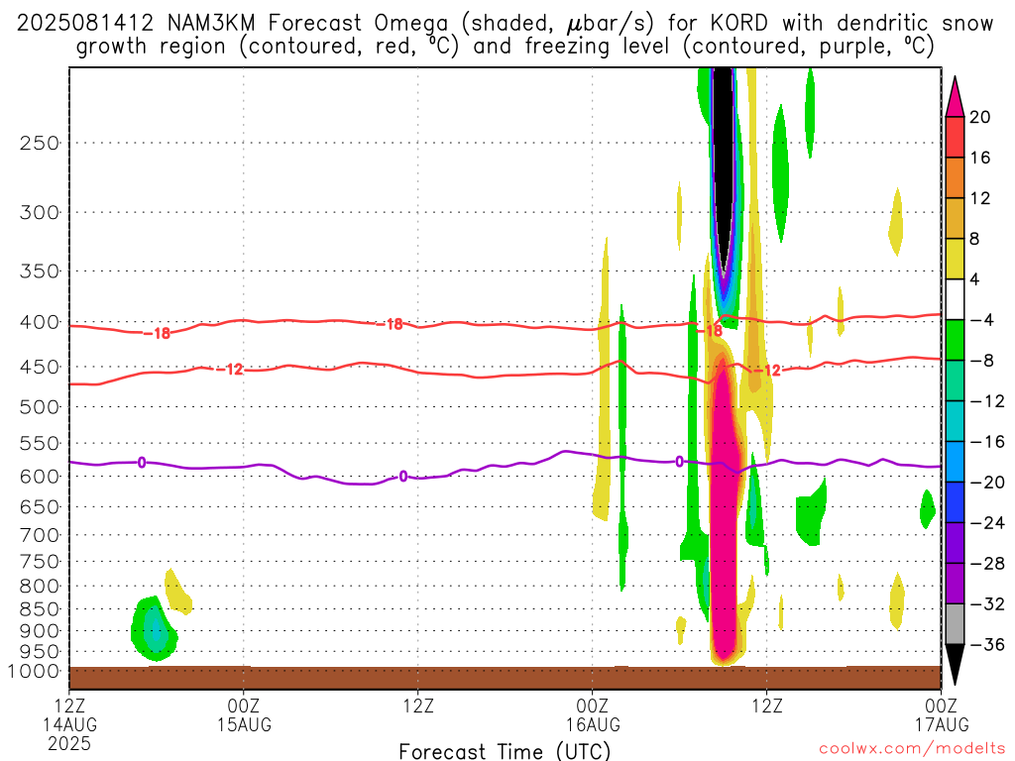This screenshot has height=761, width=1015.
Task: Click the 00Z 17AUG time axis label
Action: (942, 714)
